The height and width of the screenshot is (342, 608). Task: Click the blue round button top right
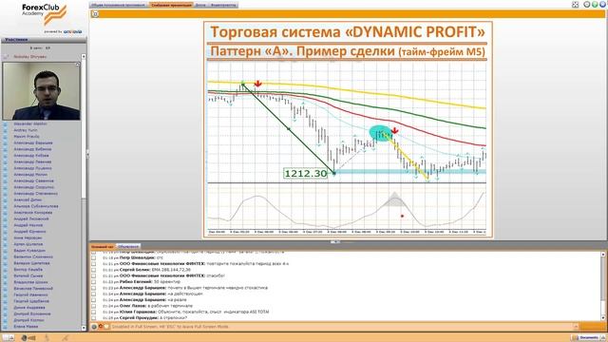tap(602, 5)
